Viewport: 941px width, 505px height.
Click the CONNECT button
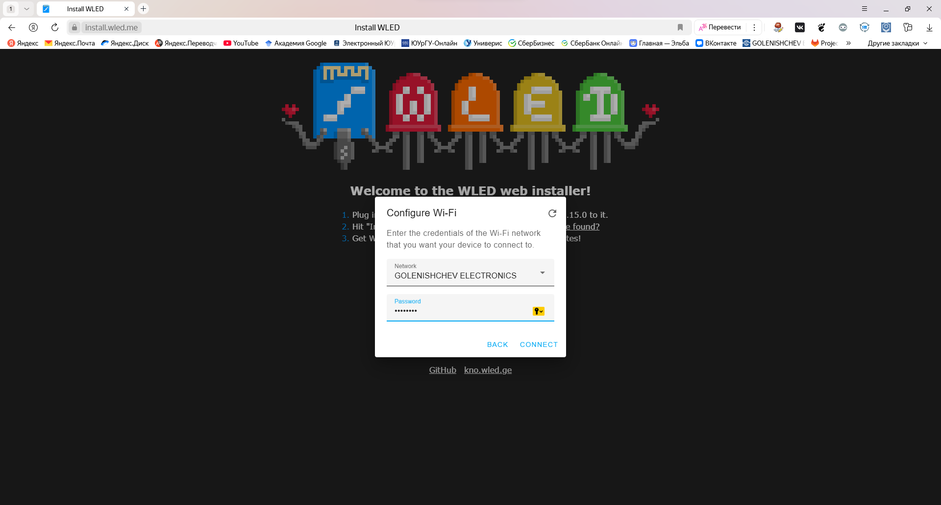(x=539, y=344)
